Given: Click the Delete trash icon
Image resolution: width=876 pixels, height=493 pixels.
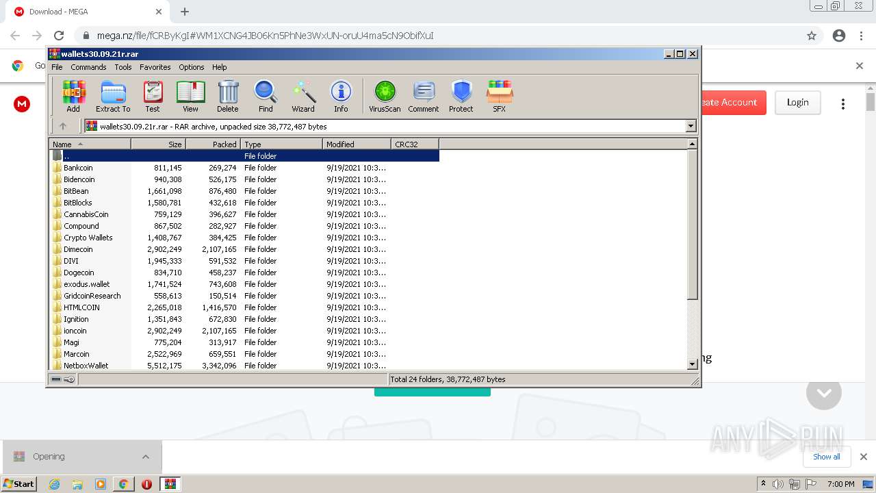Looking at the screenshot, I should (x=228, y=97).
